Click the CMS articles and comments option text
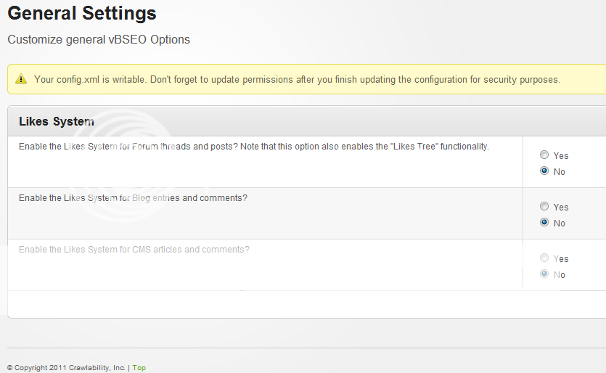The width and height of the screenshot is (606, 373). click(x=134, y=250)
